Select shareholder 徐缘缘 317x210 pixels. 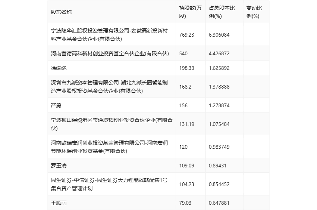(59, 68)
